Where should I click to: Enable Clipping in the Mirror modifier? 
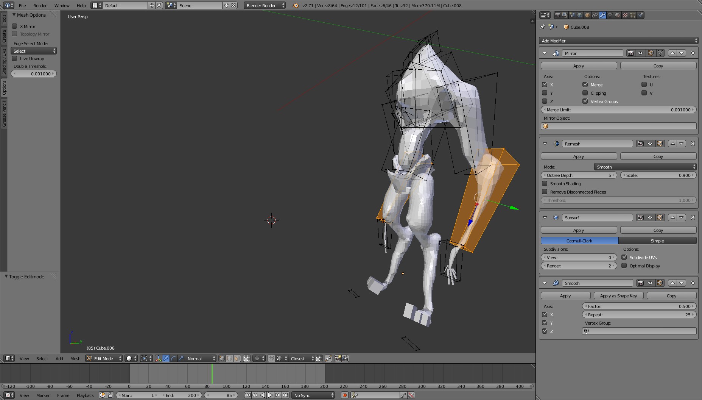[585, 93]
